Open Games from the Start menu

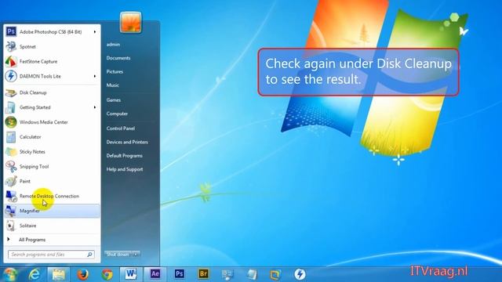pos(114,100)
